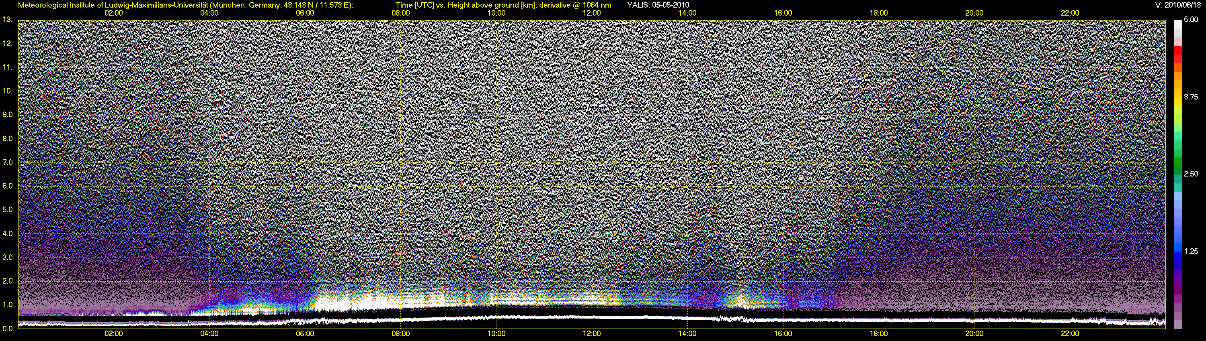Viewport: 1206px width, 341px height.
Task: Click the 5.00 value on the color scale
Action: [1191, 20]
